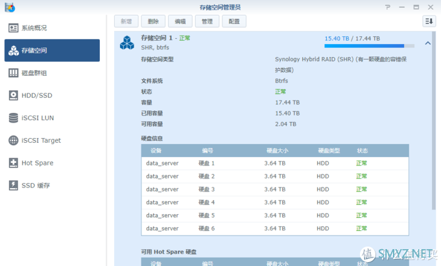Image resolution: width=441 pixels, height=266 pixels.
Task: Click the vertical scrollbar of the volume panel
Action: tap(434, 121)
